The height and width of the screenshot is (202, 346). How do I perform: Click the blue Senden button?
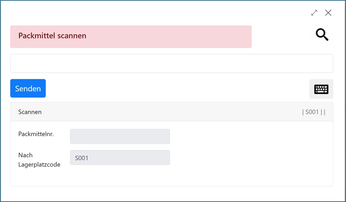tap(28, 88)
